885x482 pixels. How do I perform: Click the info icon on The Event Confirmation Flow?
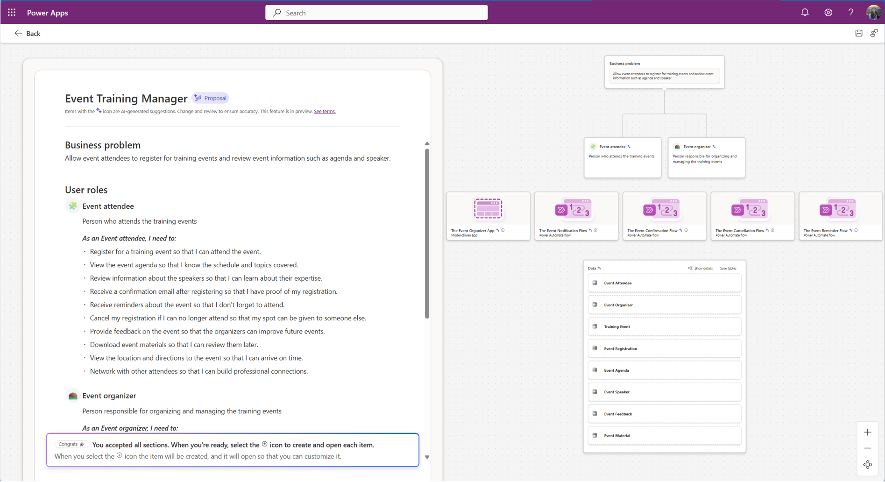686,230
